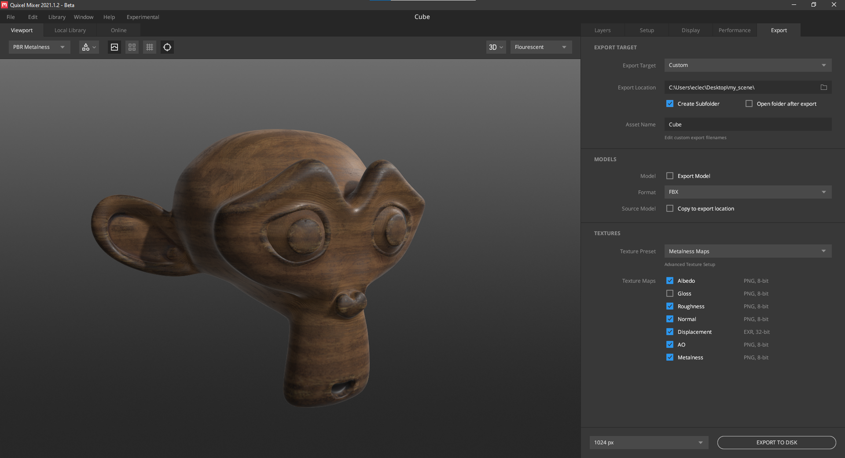Open the Flourescent lighting dropdown

tap(540, 47)
